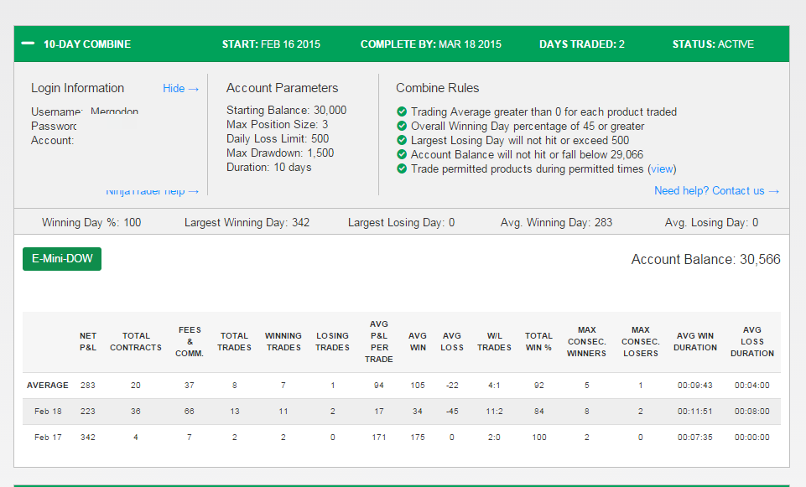Image resolution: width=806 pixels, height=487 pixels.
Task: Click green check beside Account Balance rule
Action: coord(402,154)
